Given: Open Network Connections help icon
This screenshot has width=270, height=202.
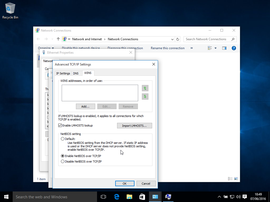Looking at the screenshot, I should pyautogui.click(x=234, y=48).
